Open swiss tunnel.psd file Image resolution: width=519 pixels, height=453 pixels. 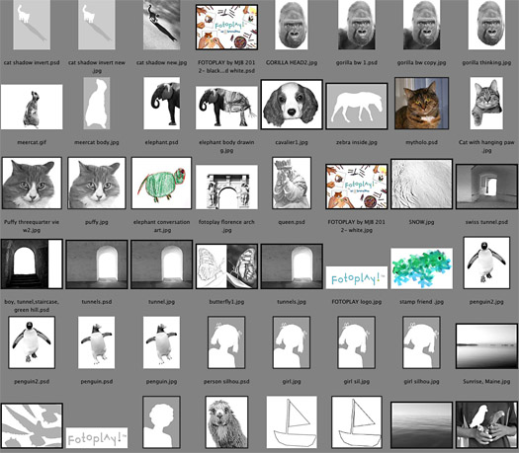click(x=486, y=187)
